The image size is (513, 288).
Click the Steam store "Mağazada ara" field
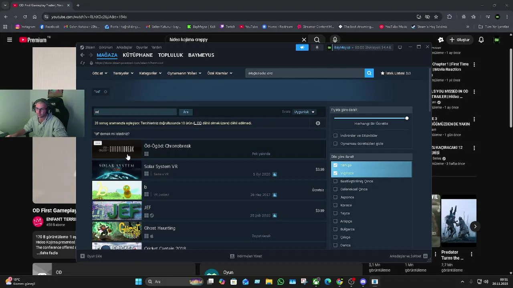305,73
